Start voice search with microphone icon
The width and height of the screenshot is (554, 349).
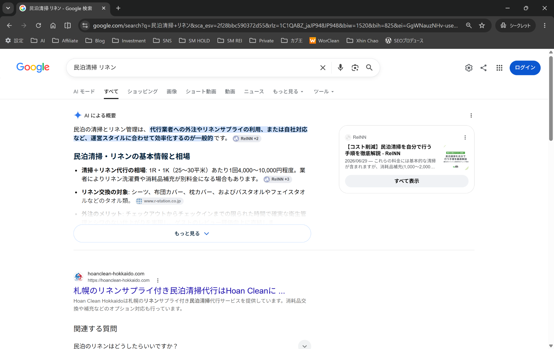click(340, 67)
